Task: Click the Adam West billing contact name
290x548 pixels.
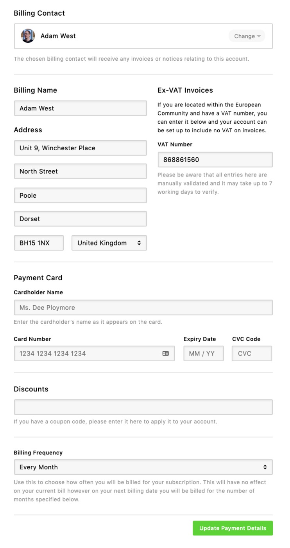Action: tap(58, 36)
